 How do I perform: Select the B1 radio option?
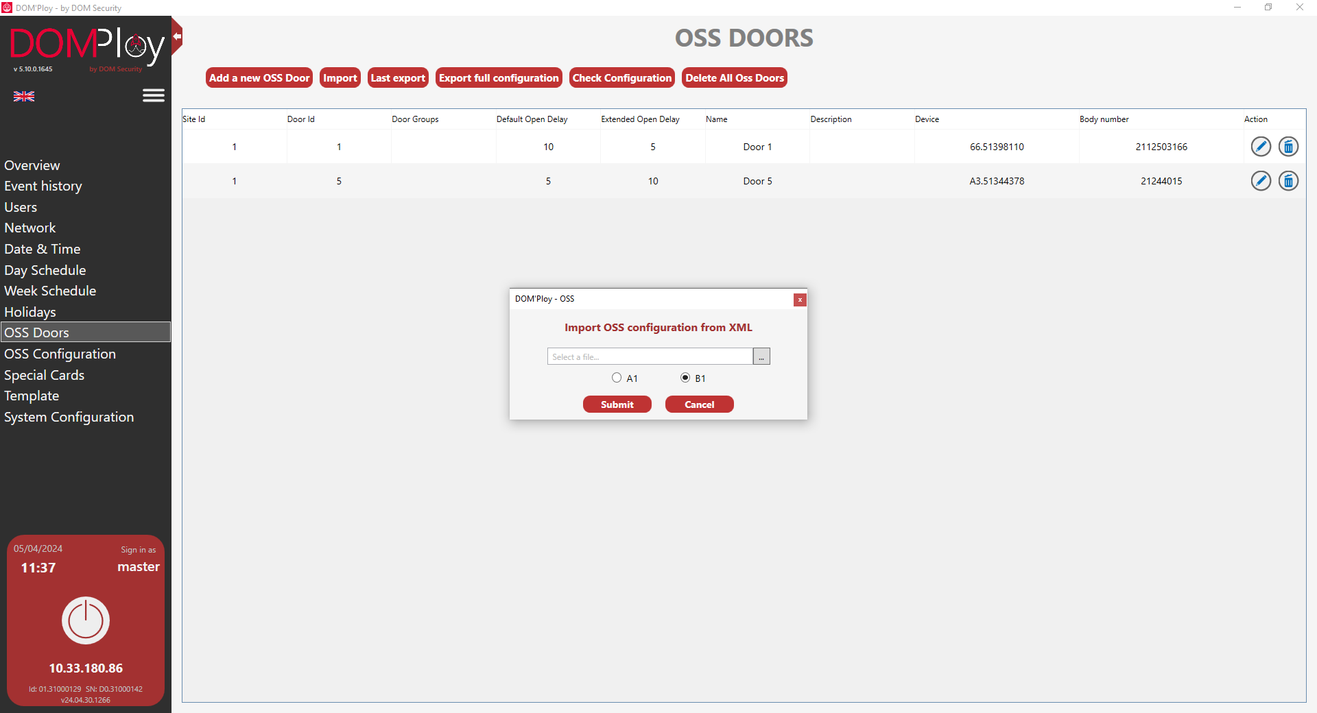(685, 378)
